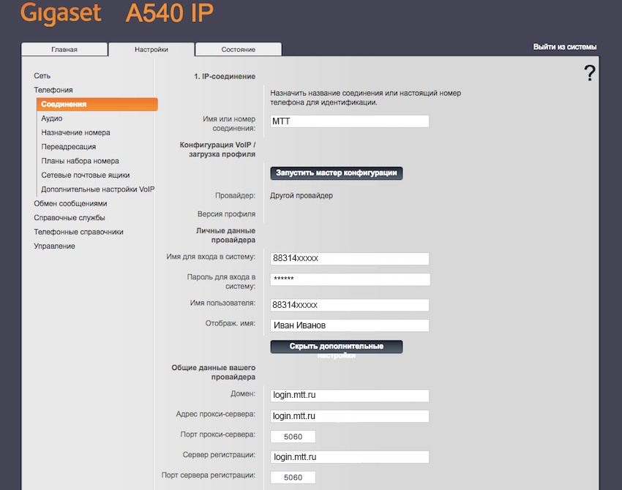This screenshot has height=490, width=622.
Task: Select Назначение номера in sidebar
Action: click(x=75, y=132)
